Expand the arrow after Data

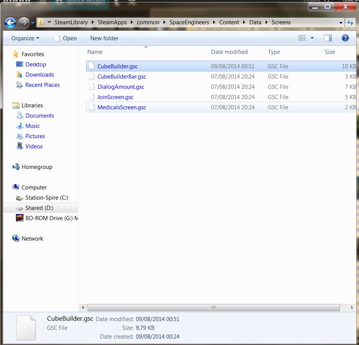[x=266, y=22]
